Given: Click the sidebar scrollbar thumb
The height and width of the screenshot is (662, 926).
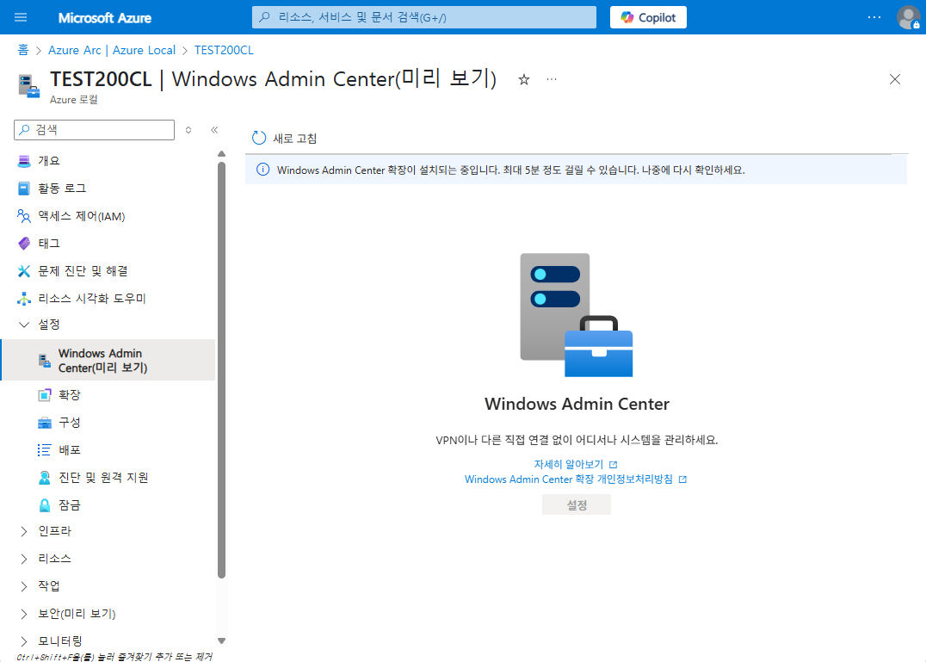Looking at the screenshot, I should (x=221, y=370).
